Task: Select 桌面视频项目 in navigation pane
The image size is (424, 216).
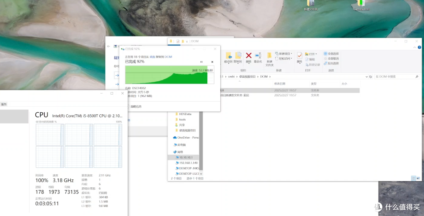Action: [185, 130]
